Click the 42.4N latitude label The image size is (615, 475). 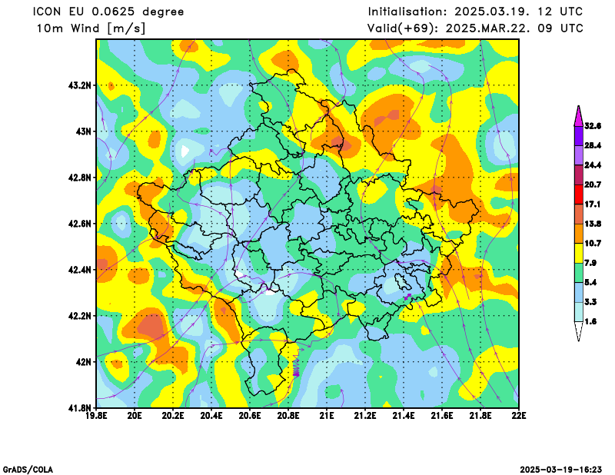(80, 270)
